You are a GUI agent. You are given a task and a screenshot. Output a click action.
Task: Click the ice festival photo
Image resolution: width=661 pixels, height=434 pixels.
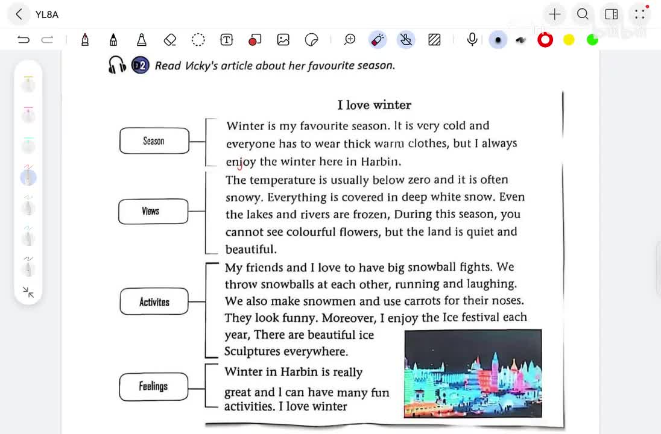point(473,374)
